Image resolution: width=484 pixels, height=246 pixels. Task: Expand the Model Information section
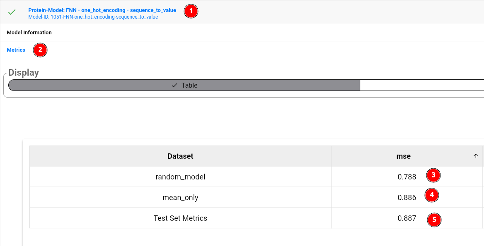coord(29,32)
